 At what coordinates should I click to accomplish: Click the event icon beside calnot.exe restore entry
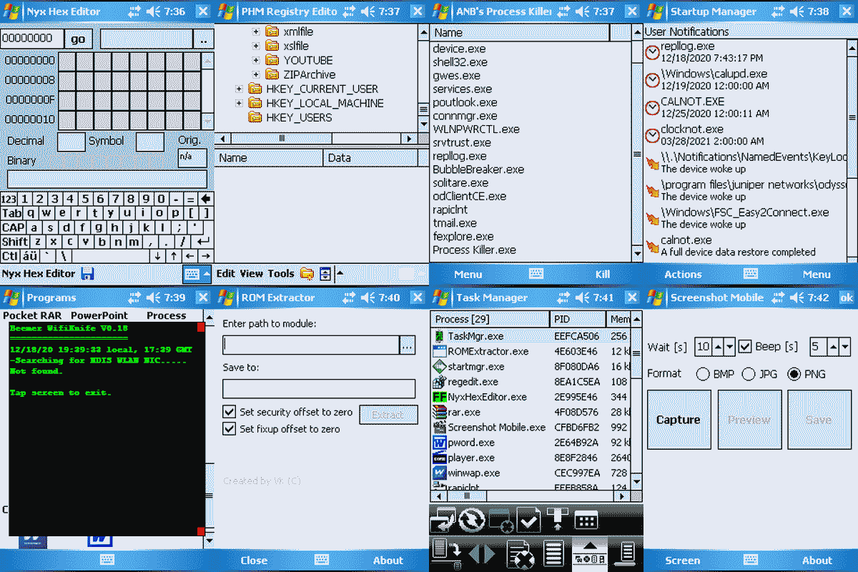pyautogui.click(x=651, y=247)
